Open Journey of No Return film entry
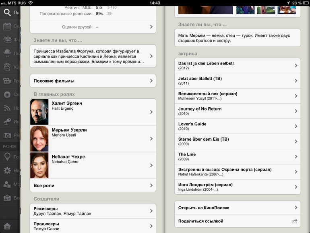 pyautogui.click(x=237, y=111)
